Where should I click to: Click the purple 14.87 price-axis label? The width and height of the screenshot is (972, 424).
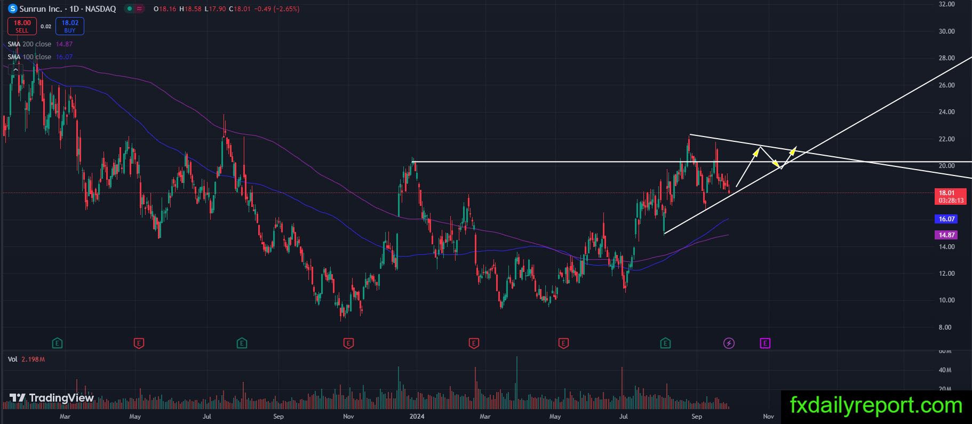tap(946, 235)
